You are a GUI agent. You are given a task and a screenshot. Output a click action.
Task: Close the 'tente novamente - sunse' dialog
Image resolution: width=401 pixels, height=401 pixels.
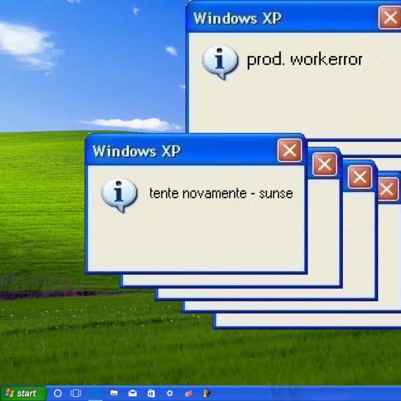289,150
